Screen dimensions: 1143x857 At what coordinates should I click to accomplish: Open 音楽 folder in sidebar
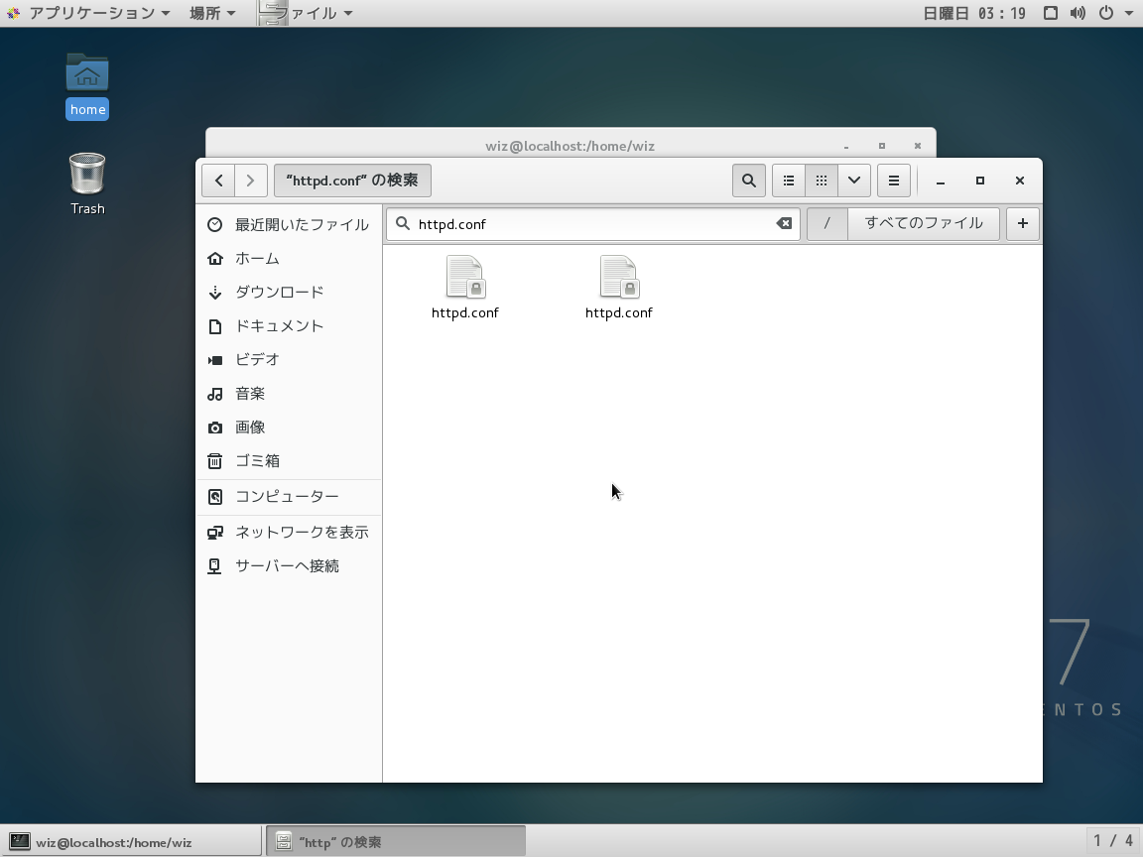pos(289,394)
